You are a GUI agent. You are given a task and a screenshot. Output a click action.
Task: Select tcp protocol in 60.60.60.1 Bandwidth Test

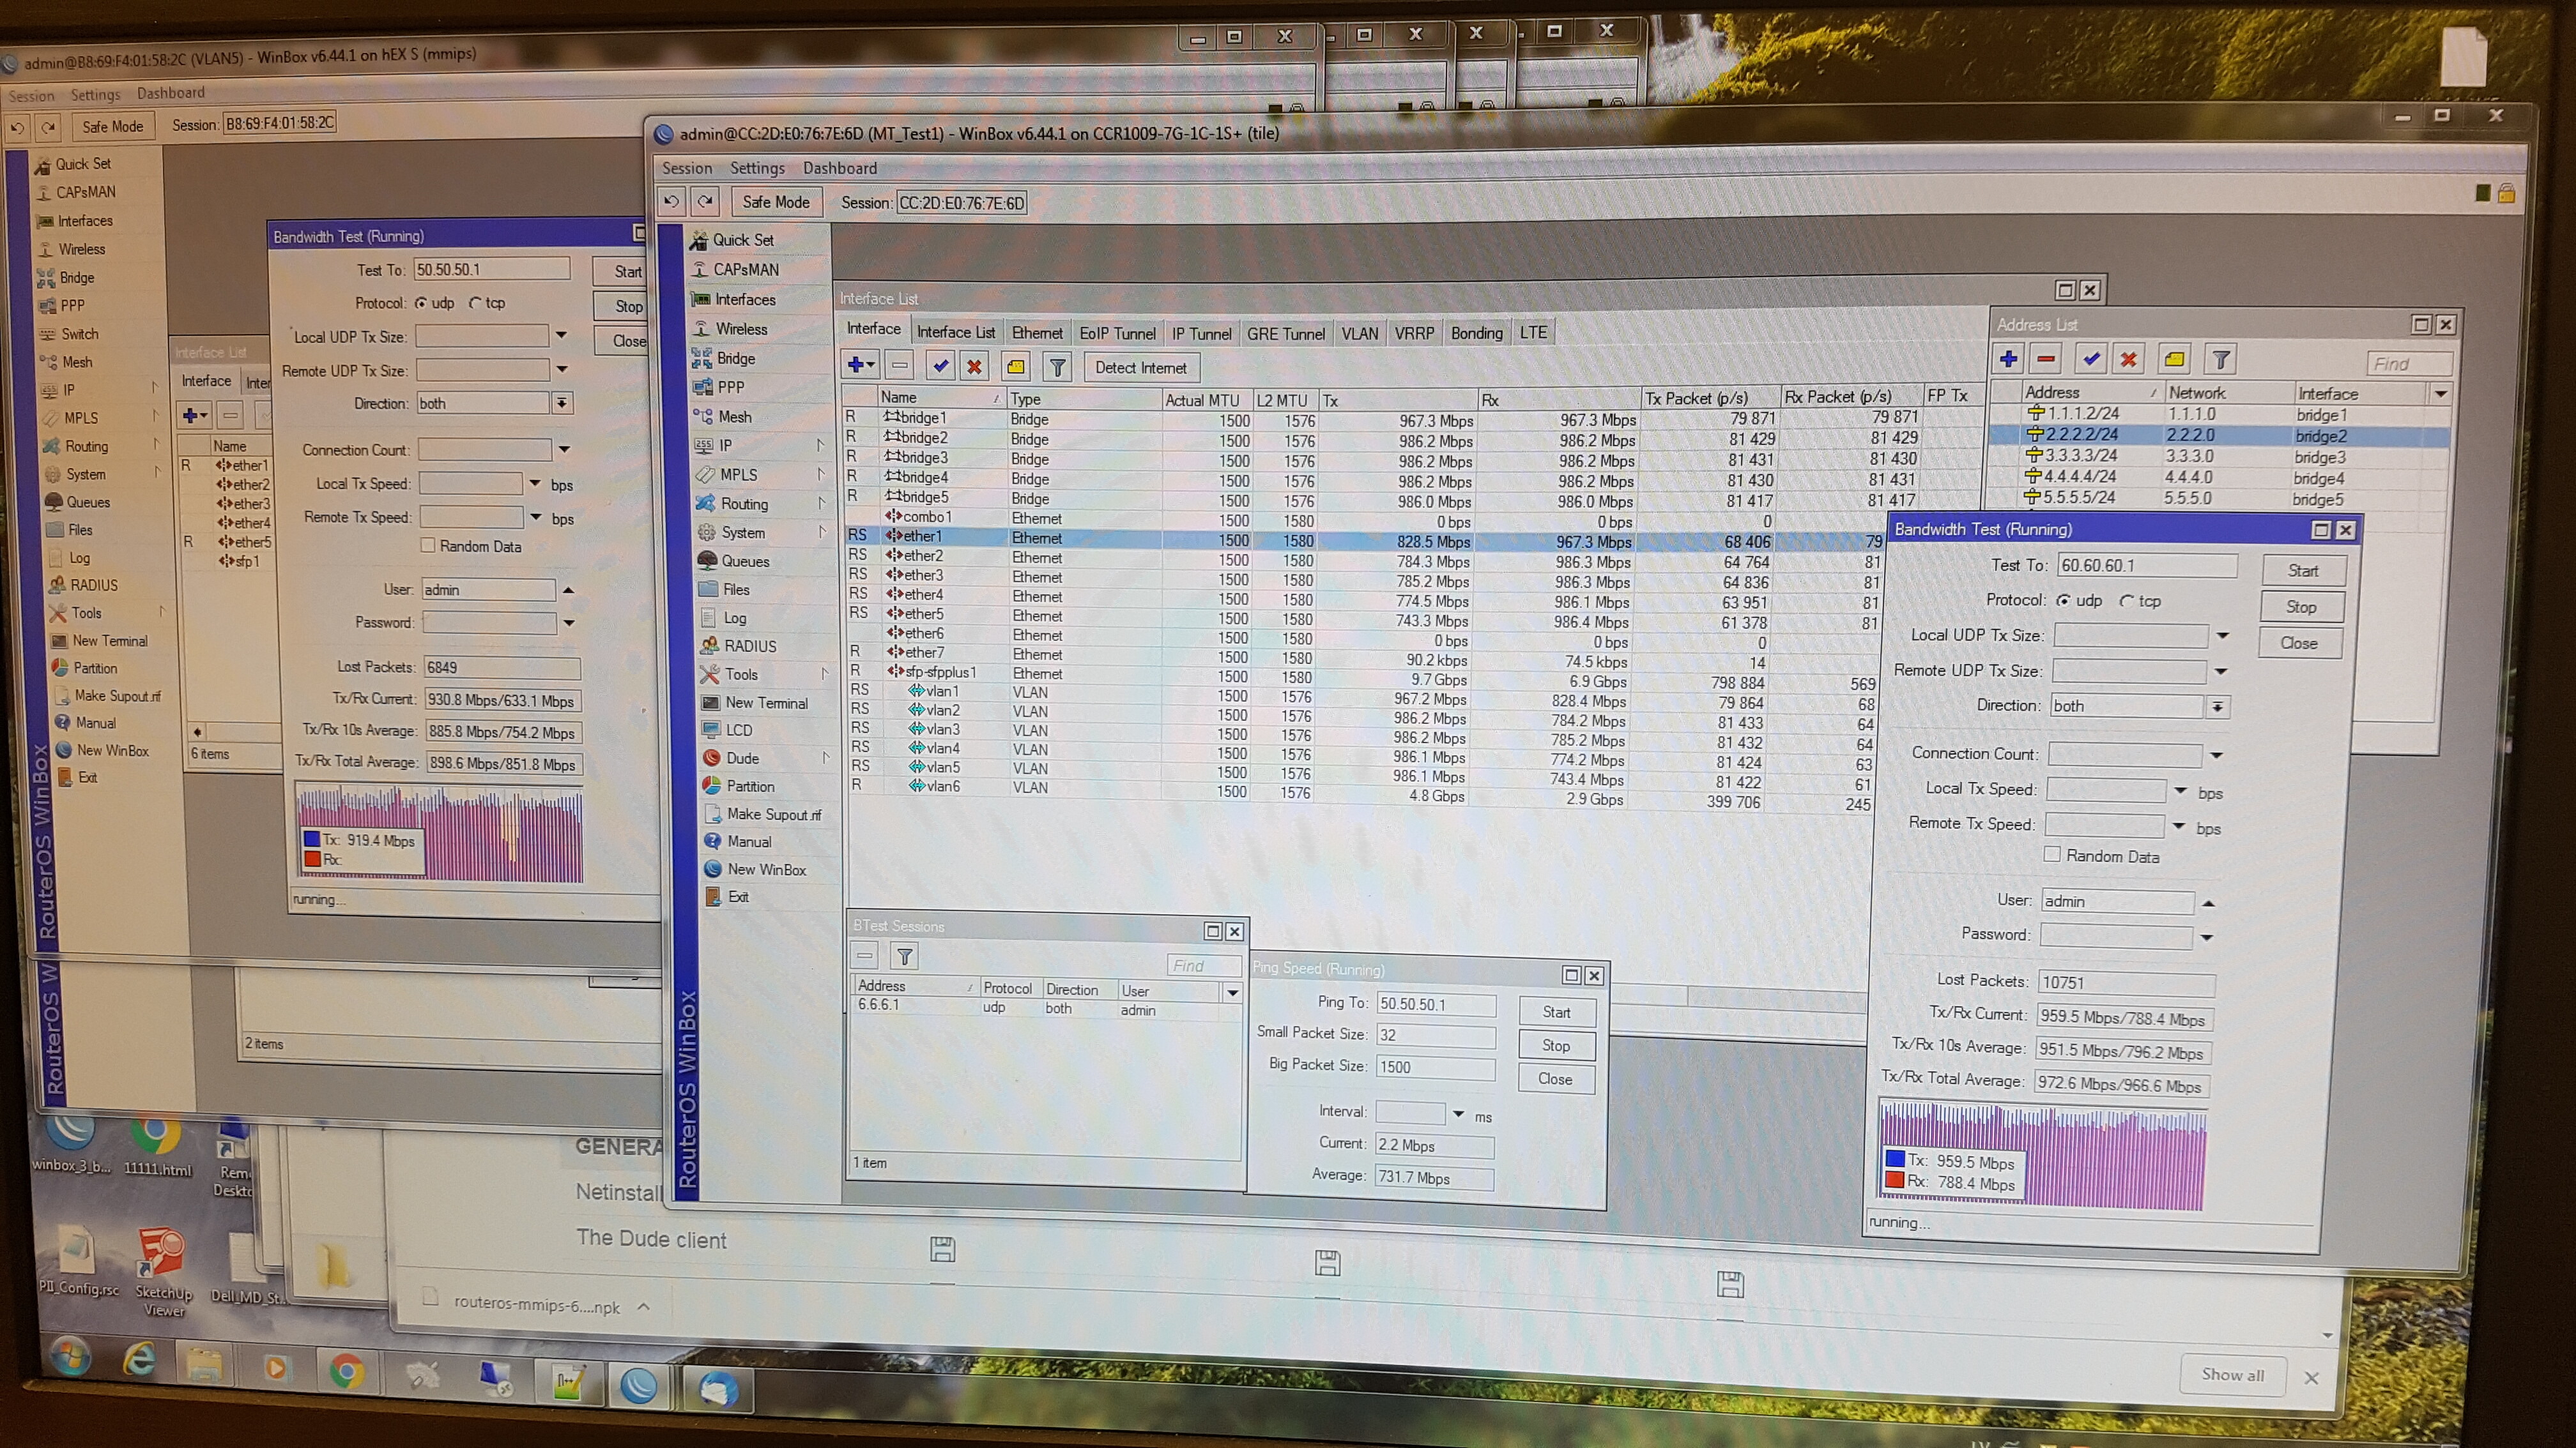point(2126,601)
